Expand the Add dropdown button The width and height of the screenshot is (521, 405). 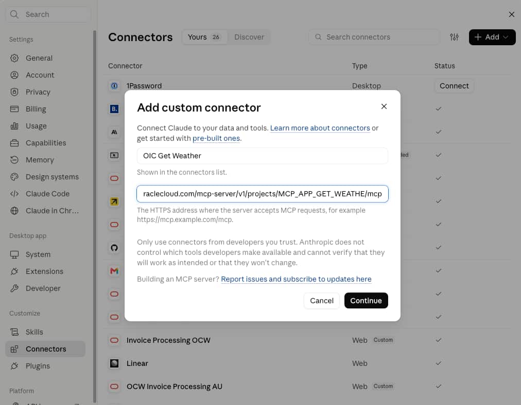pos(492,37)
